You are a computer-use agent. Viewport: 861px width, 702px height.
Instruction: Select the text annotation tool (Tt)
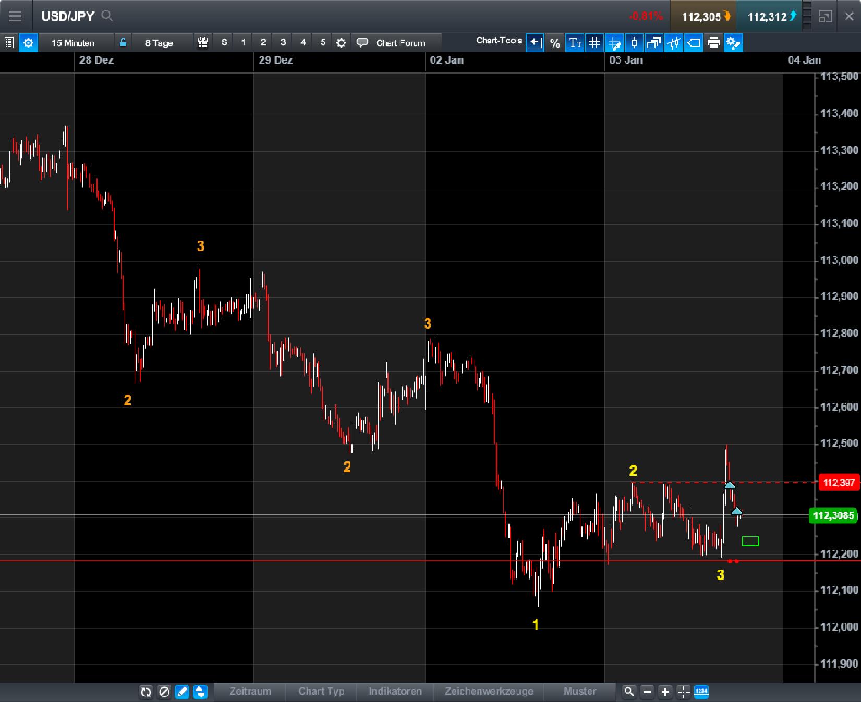(575, 43)
